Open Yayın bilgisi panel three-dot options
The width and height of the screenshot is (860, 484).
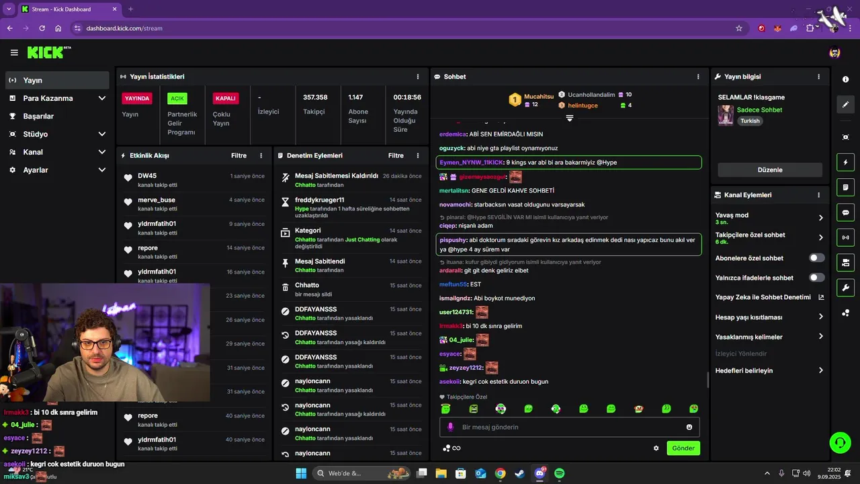tap(818, 77)
